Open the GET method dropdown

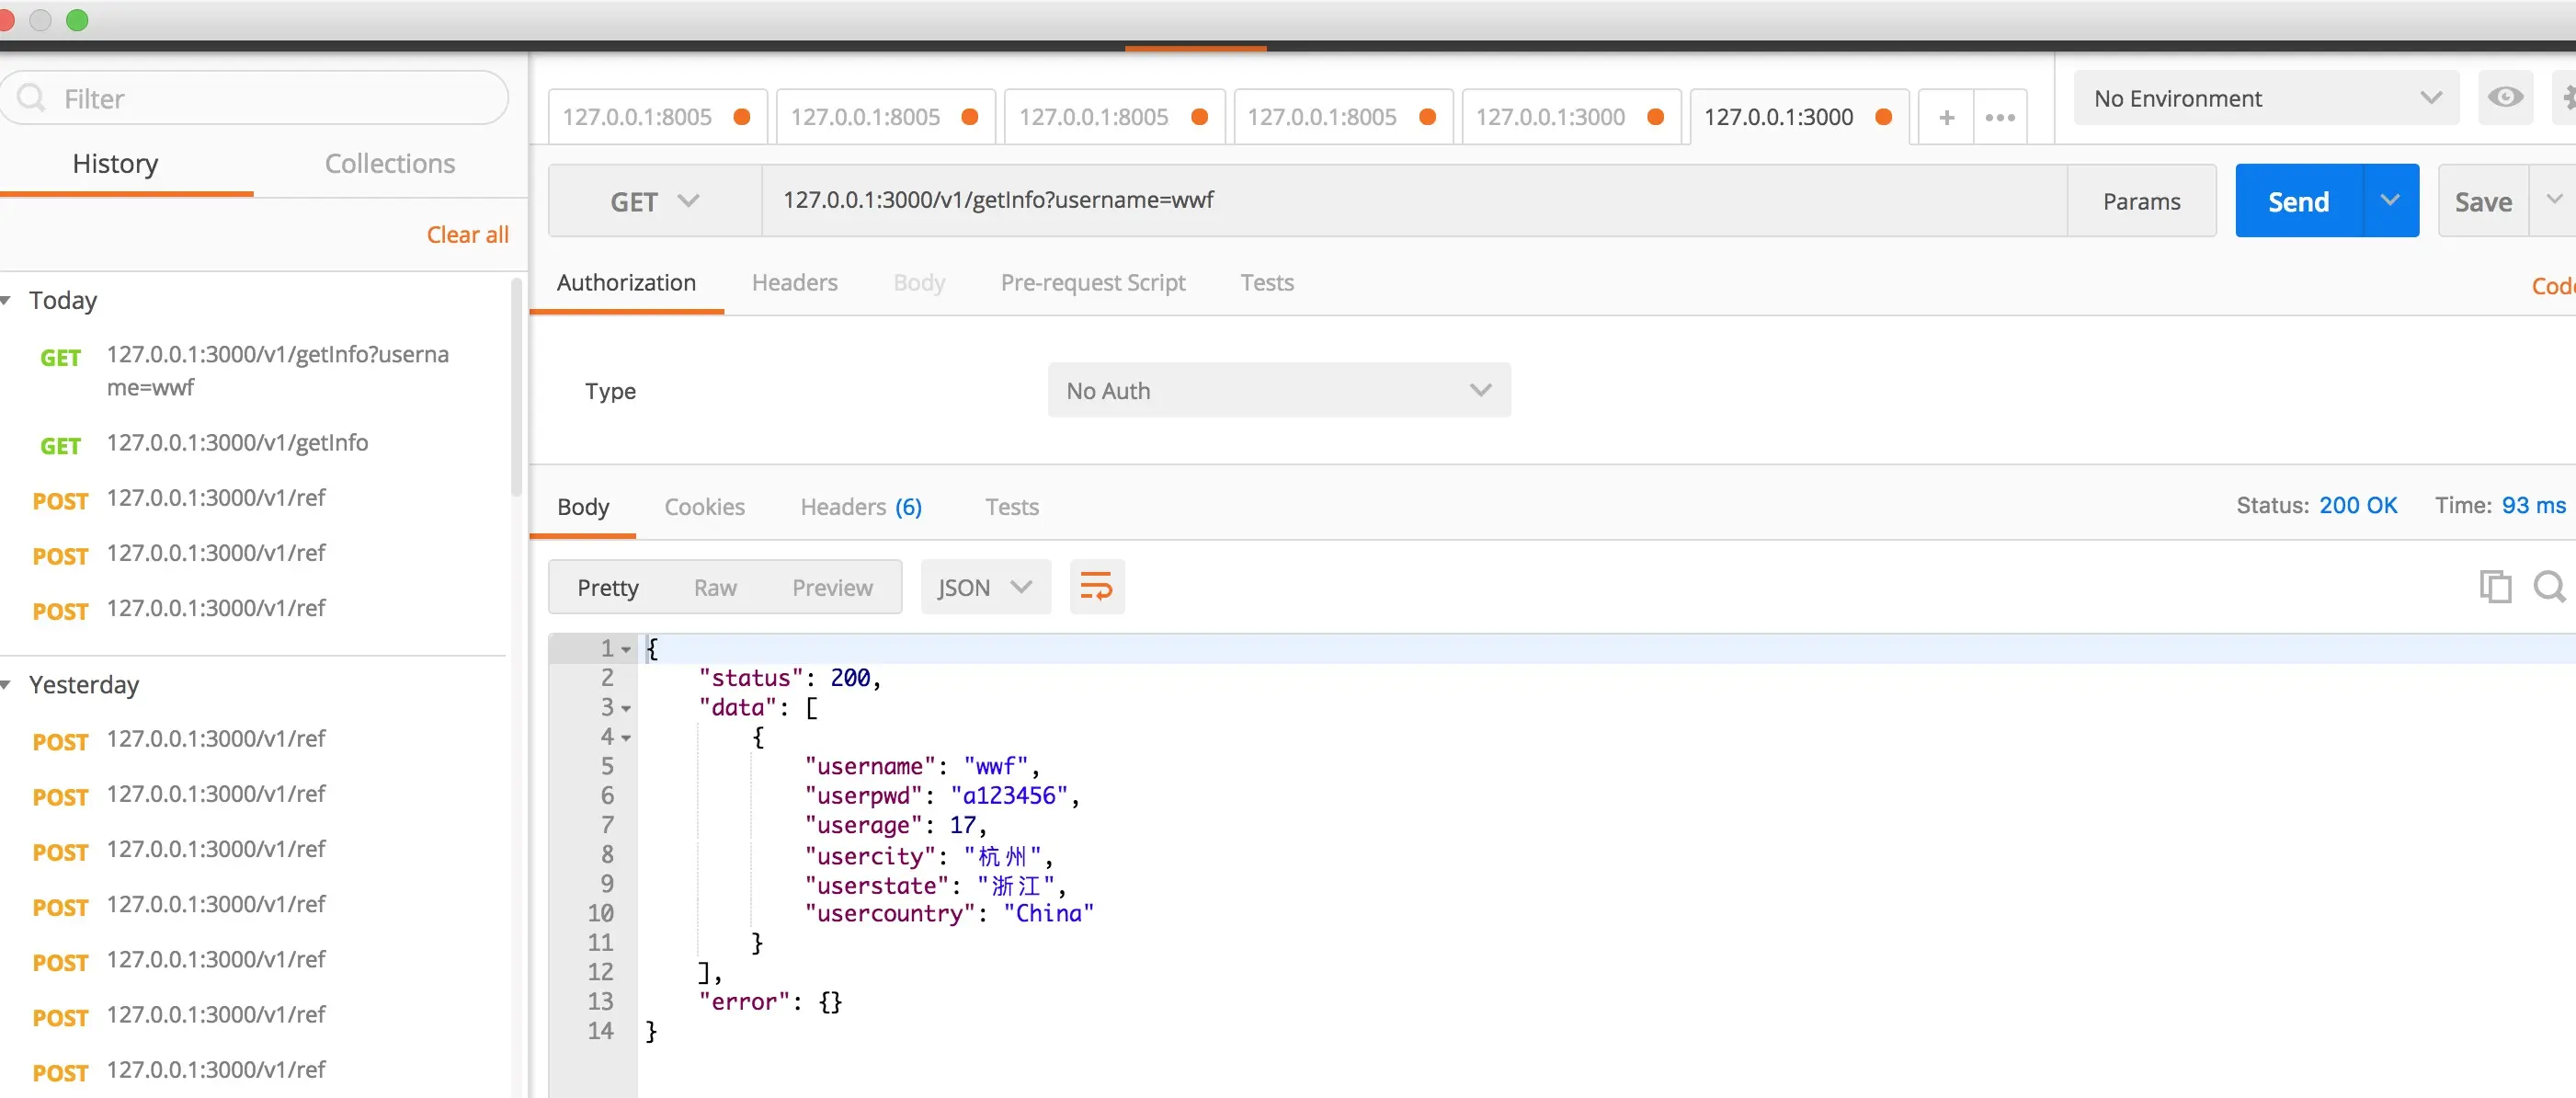tap(654, 201)
